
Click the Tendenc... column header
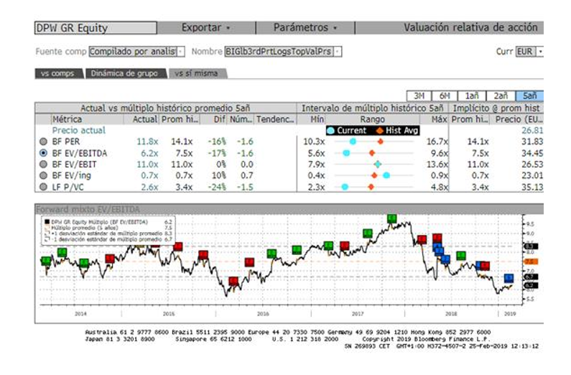tap(275, 119)
